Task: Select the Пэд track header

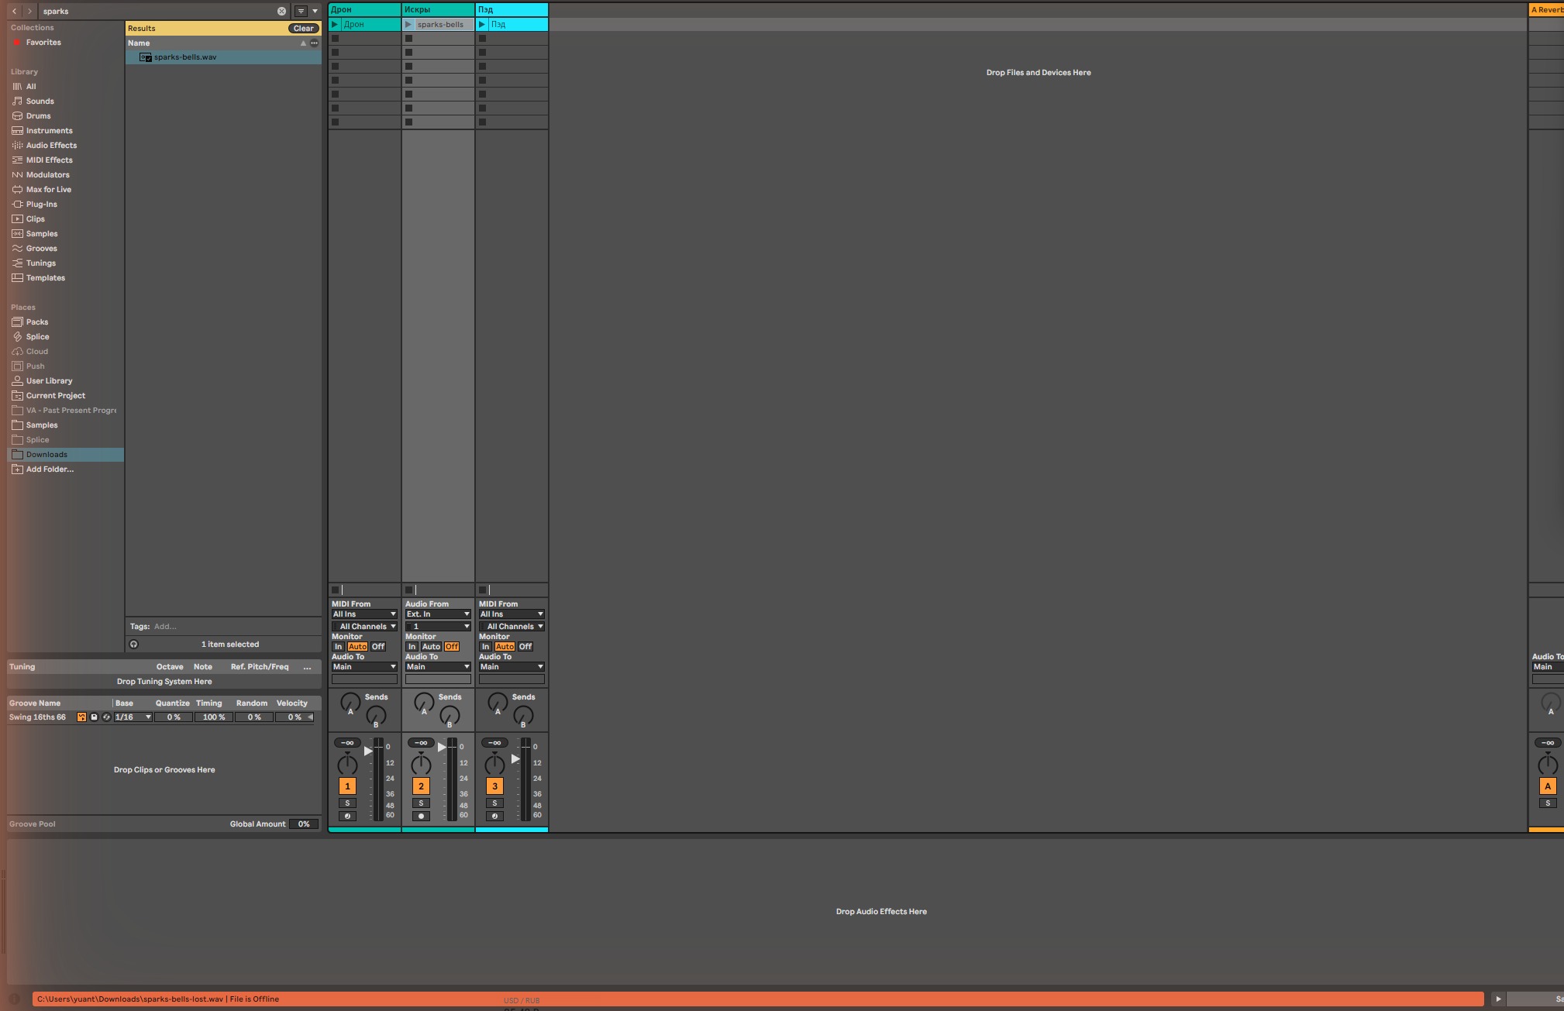Action: (512, 10)
